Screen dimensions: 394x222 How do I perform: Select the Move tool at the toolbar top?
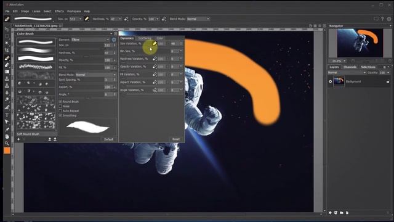coord(7,29)
